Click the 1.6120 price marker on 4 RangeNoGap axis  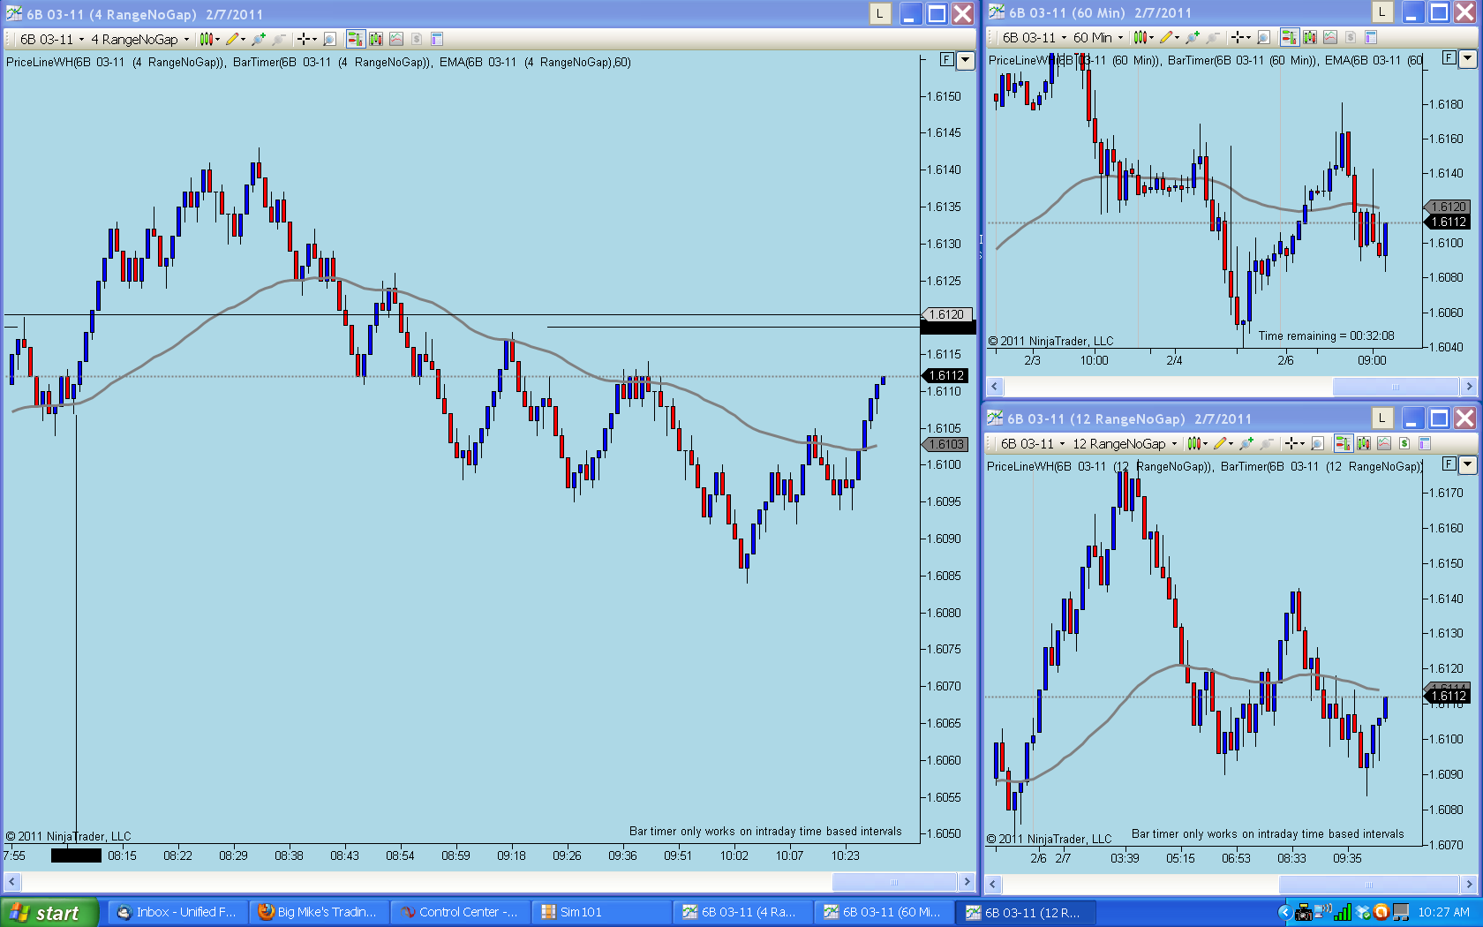coord(947,314)
